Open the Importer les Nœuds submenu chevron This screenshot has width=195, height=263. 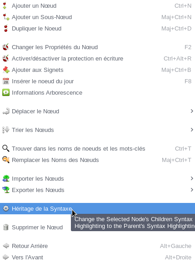click(x=192, y=178)
